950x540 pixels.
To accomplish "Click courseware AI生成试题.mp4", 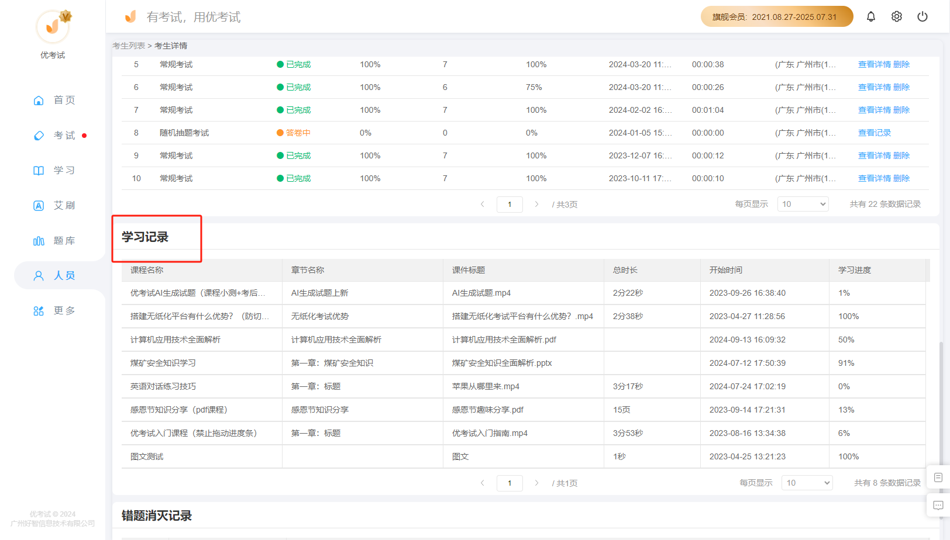I will tap(481, 293).
